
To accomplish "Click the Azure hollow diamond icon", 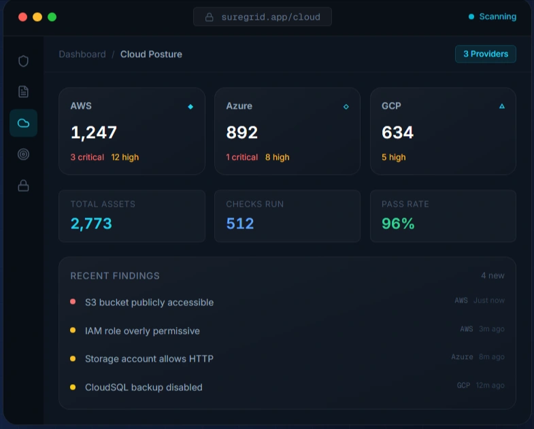I will pos(346,107).
